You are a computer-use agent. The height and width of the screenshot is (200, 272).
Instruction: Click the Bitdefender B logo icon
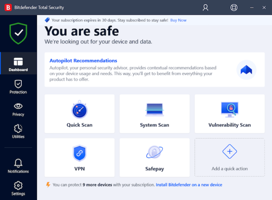coord(7,7)
